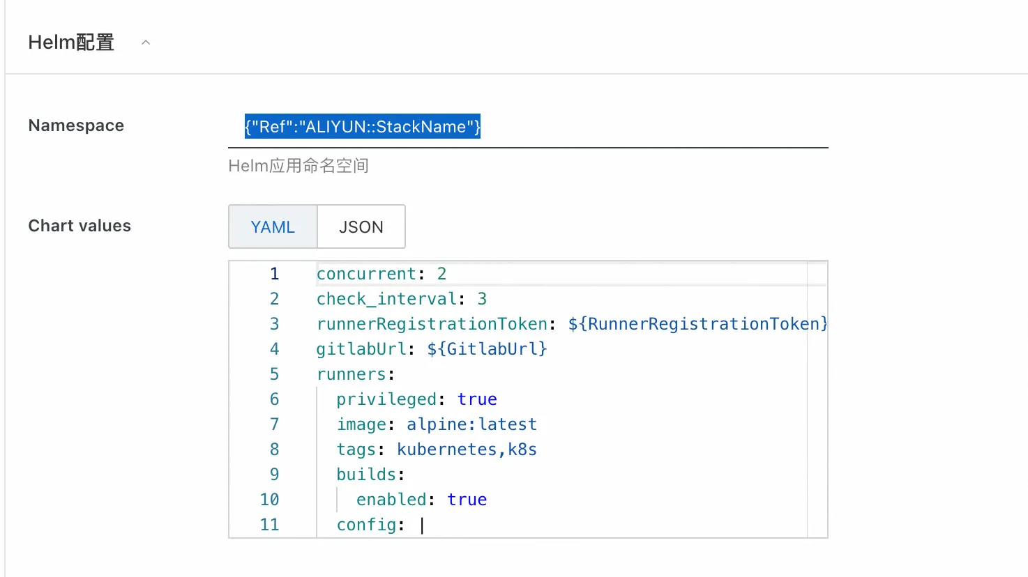
Task: Select the {"Ref":"ALIYUN::StackName"} namespace value
Action: [x=361, y=127]
